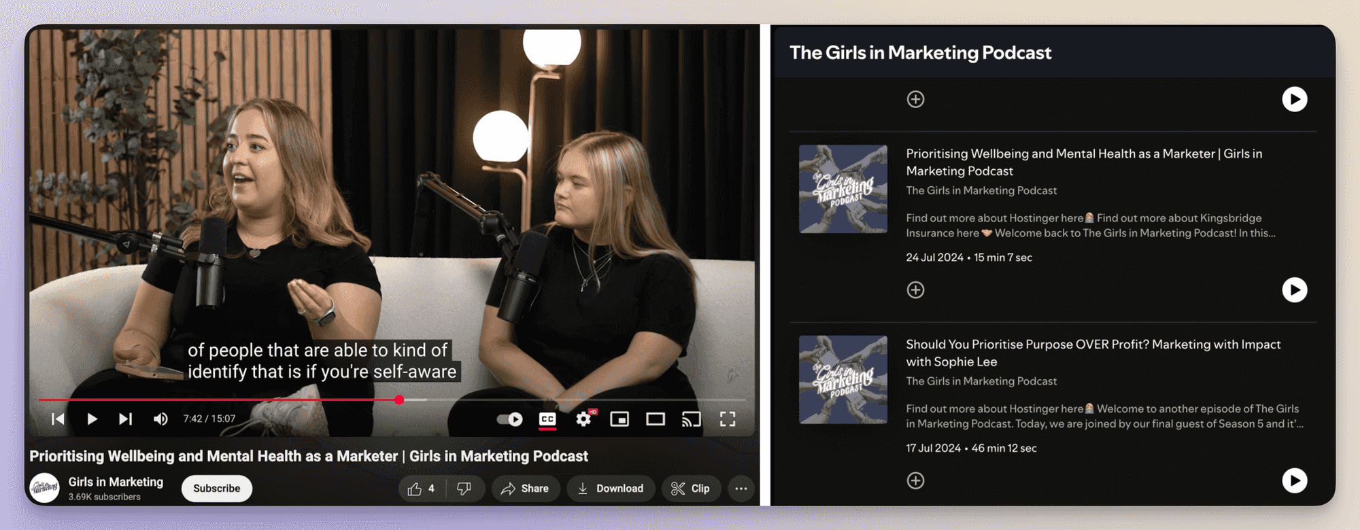
Task: Toggle the autoplay switch
Action: tap(509, 419)
